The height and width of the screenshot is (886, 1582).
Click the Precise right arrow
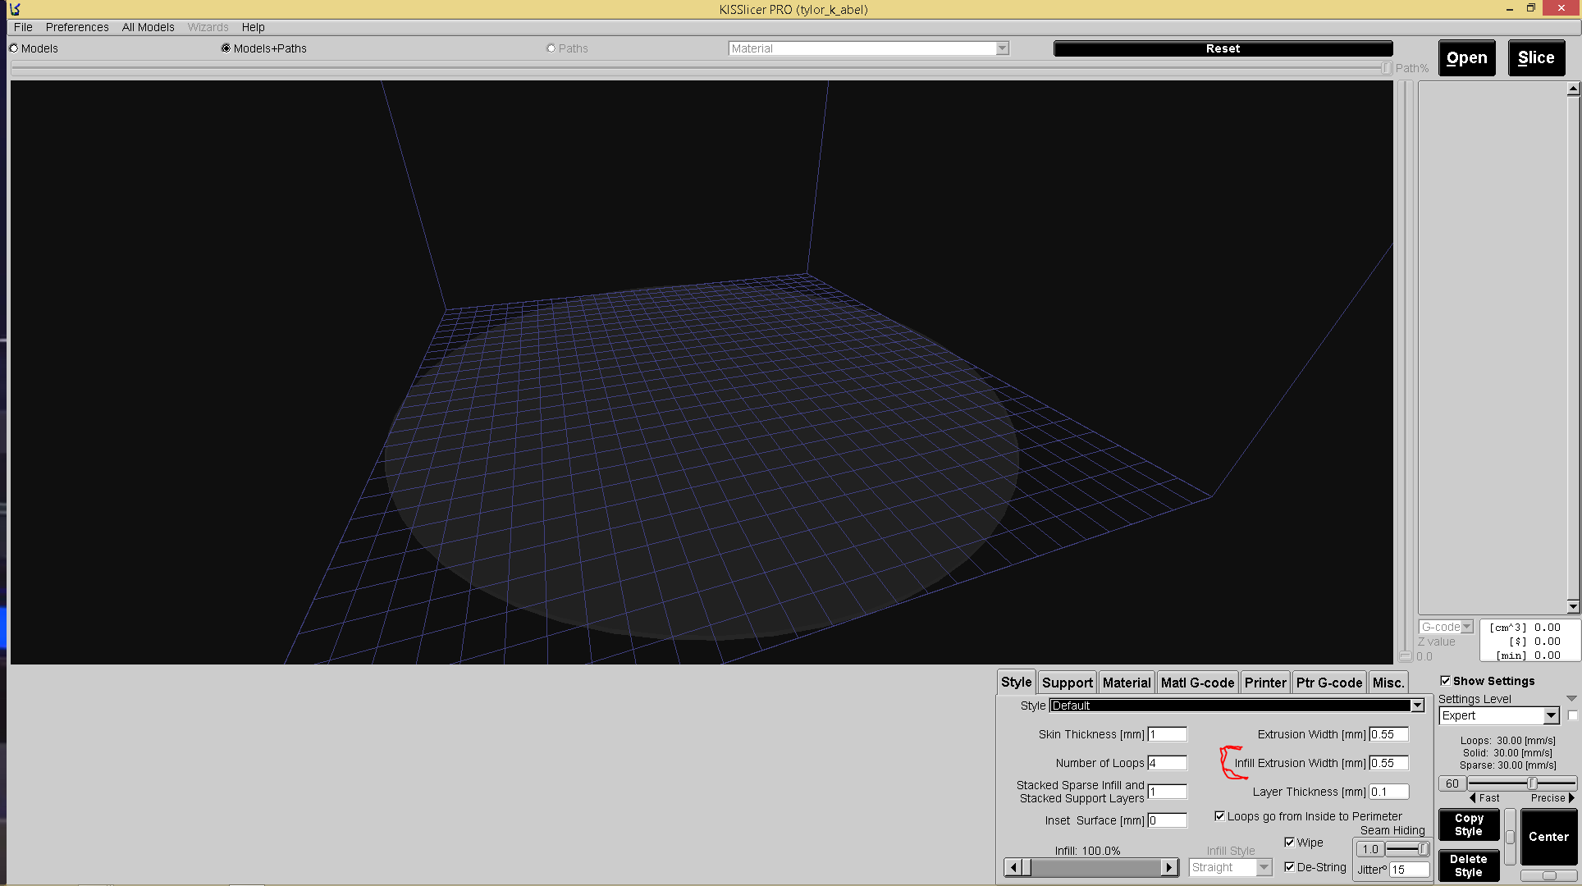point(1571,797)
